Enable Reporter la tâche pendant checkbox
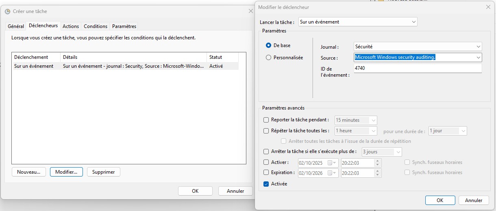Viewport: 496px width, 211px height. click(266, 120)
